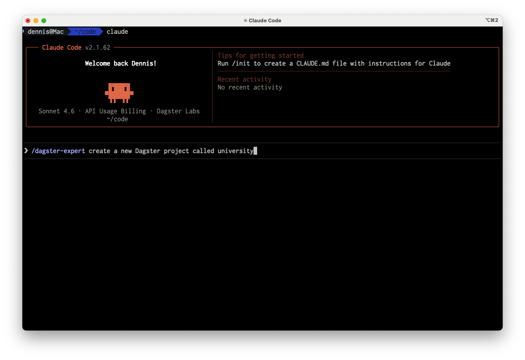The width and height of the screenshot is (525, 360).
Task: Click the red close window button
Action: click(28, 21)
